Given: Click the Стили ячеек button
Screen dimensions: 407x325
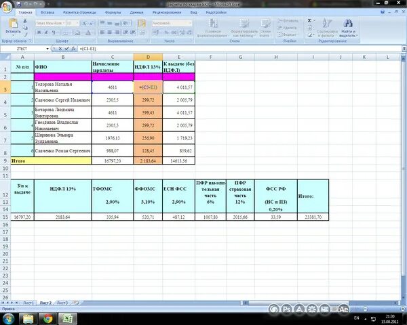Looking at the screenshot, I should [265, 28].
